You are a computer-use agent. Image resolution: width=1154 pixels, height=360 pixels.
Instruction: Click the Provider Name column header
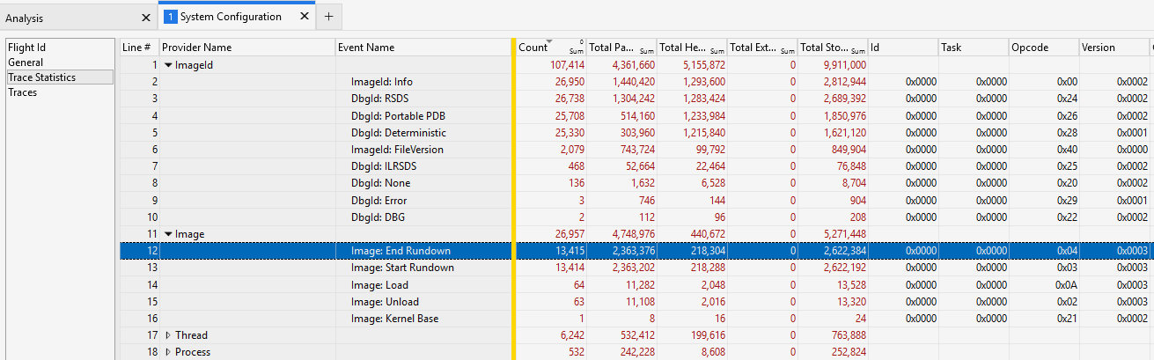point(247,48)
